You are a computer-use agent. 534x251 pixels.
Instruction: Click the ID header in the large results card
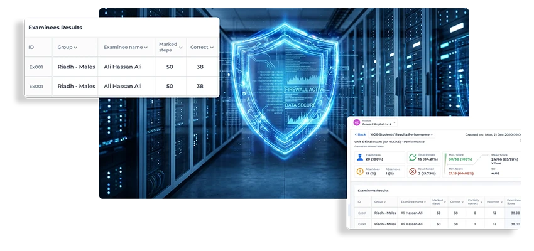tap(31, 47)
